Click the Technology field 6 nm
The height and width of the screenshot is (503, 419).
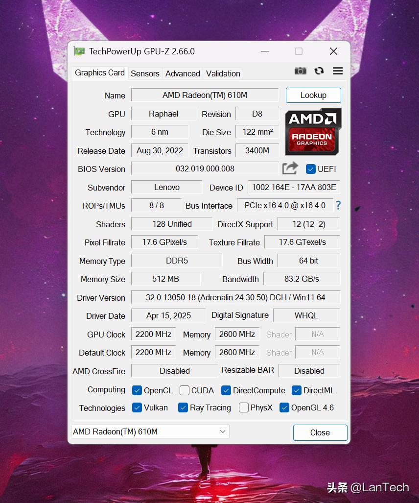pyautogui.click(x=160, y=132)
